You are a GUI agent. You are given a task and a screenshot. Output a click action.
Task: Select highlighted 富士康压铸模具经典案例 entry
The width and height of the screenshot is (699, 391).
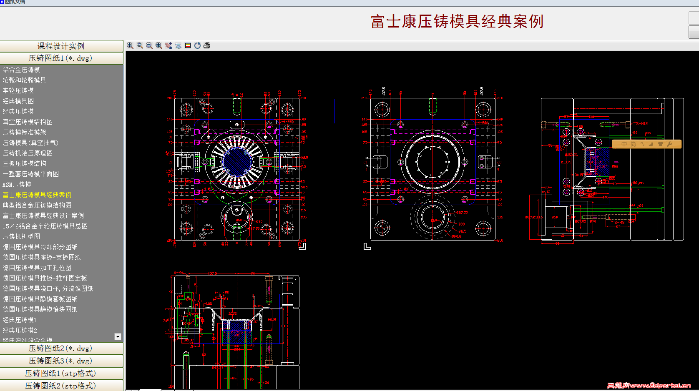(x=37, y=195)
